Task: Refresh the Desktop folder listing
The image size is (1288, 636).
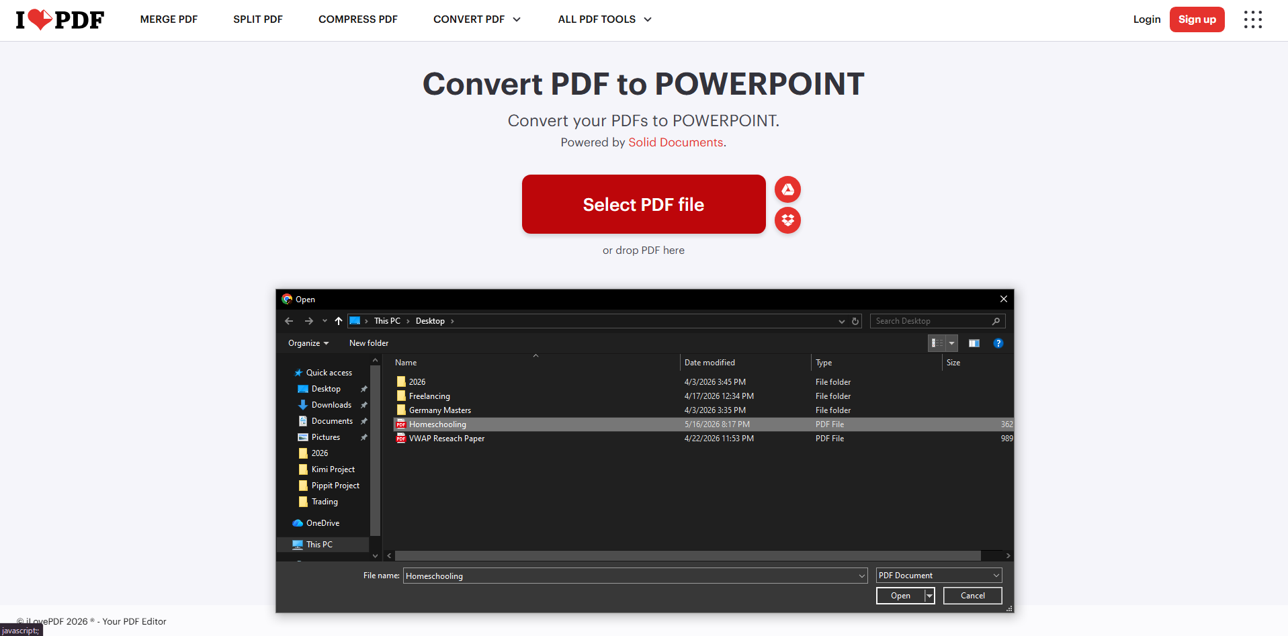Action: pos(855,321)
